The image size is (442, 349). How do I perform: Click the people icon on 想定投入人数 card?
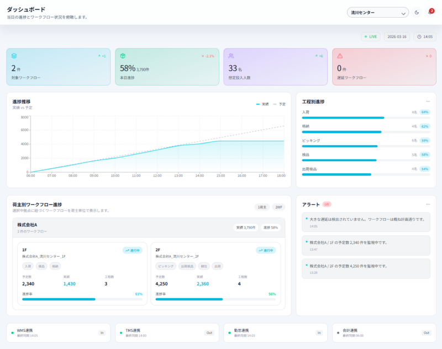(x=231, y=56)
